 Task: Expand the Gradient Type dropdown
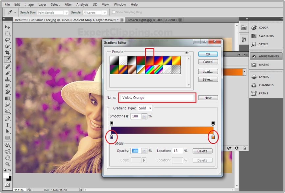(145, 108)
